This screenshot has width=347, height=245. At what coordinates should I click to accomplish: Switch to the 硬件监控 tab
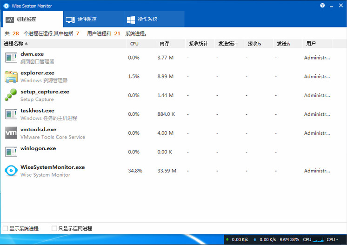[x=93, y=19]
